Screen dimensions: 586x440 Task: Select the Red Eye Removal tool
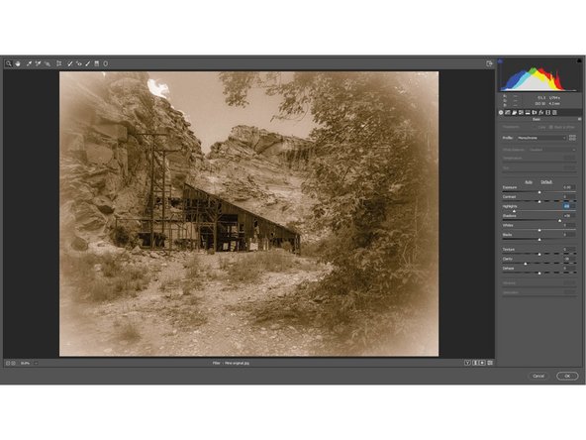(x=79, y=63)
